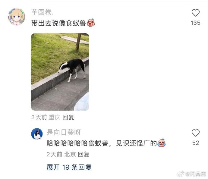This screenshot has width=208, height=179.
Task: Expand 展开 19 条回复
Action: [x=69, y=167]
